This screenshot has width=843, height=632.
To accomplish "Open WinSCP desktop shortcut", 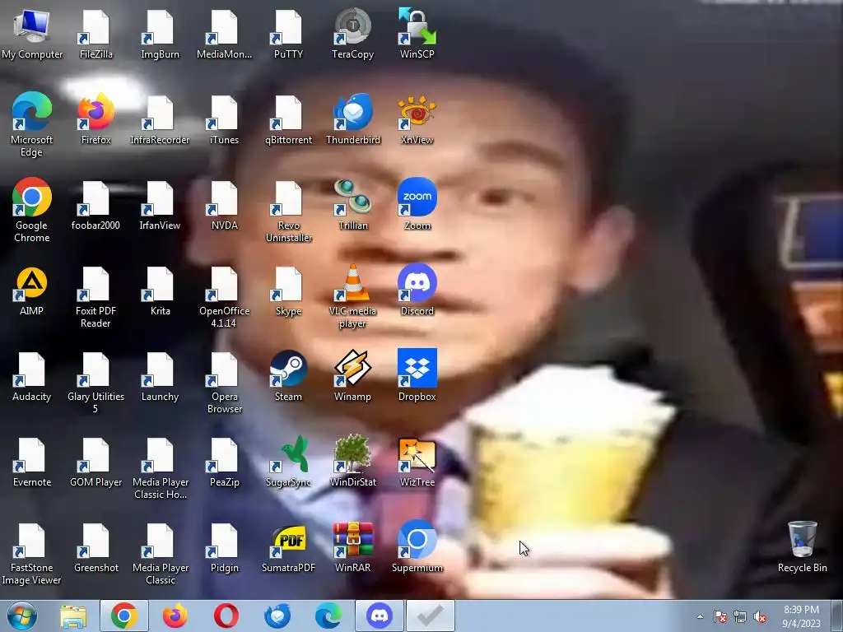I will click(x=417, y=33).
